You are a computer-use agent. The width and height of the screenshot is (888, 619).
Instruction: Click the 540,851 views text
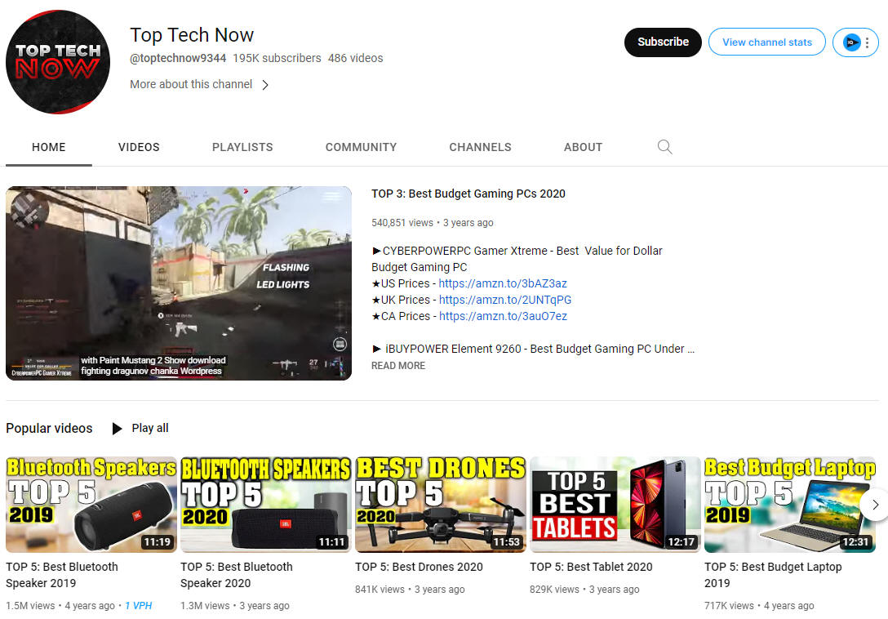click(x=402, y=223)
